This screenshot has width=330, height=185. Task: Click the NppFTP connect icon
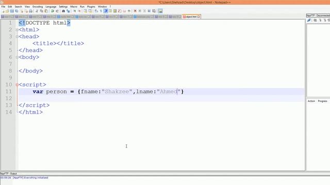[x=309, y=20]
